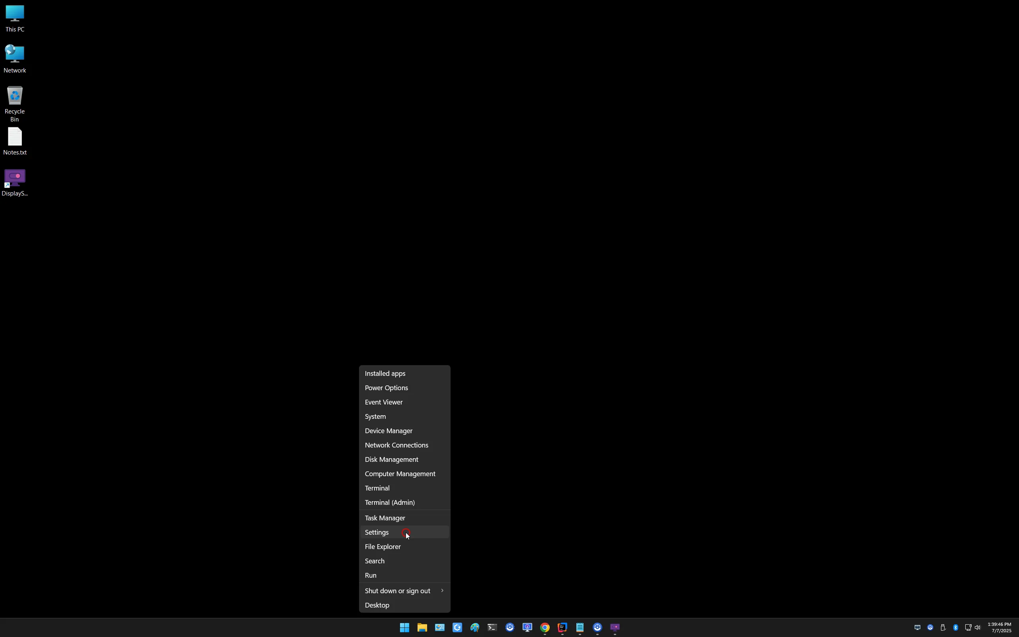This screenshot has width=1019, height=637.
Task: Choose Disk Management in the menu
Action: (405, 459)
